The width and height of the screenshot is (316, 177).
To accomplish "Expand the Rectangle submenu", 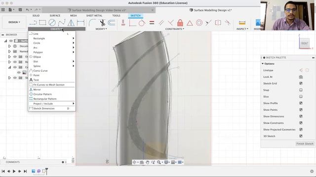I will tap(52, 38).
